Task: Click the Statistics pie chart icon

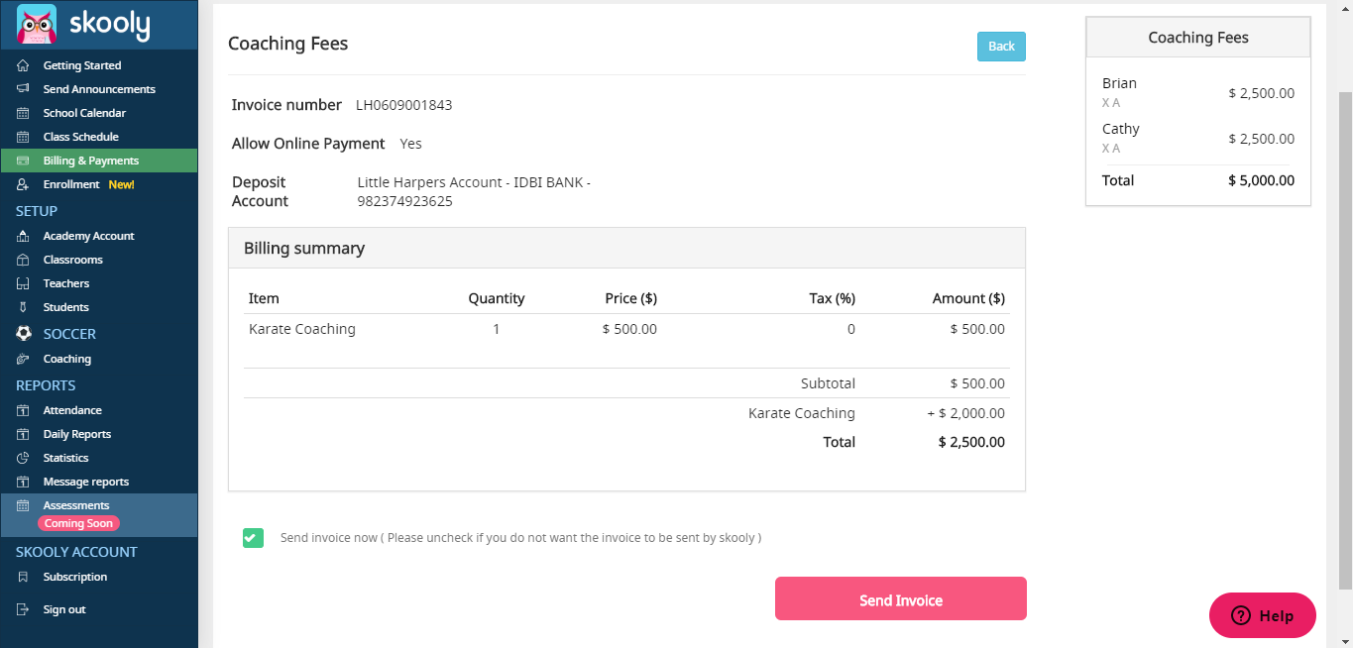Action: point(23,458)
